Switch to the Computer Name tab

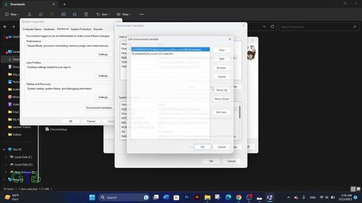click(32, 29)
